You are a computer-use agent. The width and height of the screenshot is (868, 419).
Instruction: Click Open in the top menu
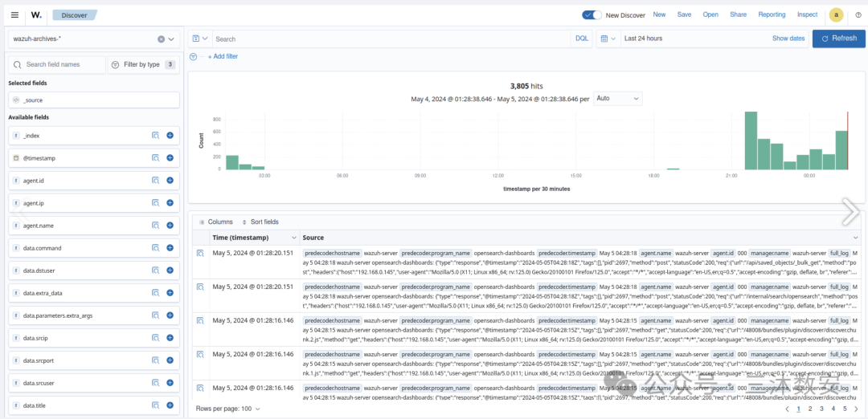(x=710, y=15)
